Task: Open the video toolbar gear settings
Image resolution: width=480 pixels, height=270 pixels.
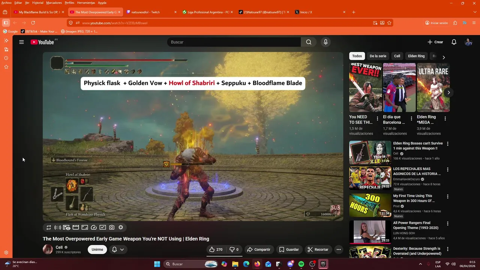Action: 121,227
